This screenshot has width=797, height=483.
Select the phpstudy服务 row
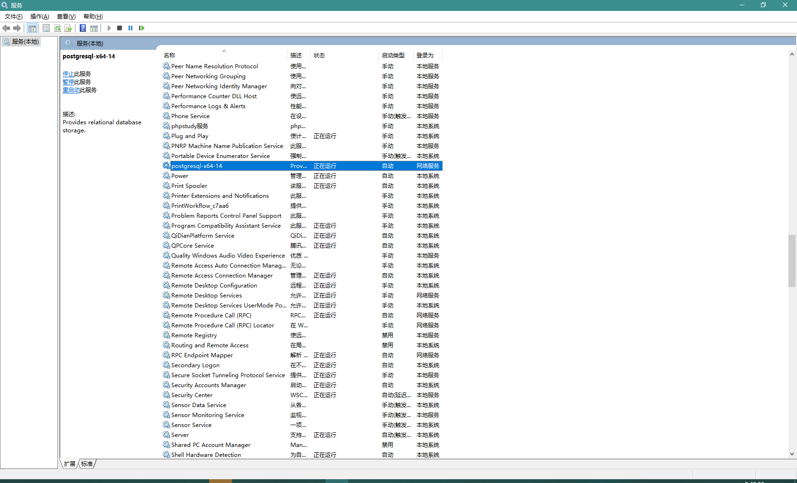coord(302,126)
